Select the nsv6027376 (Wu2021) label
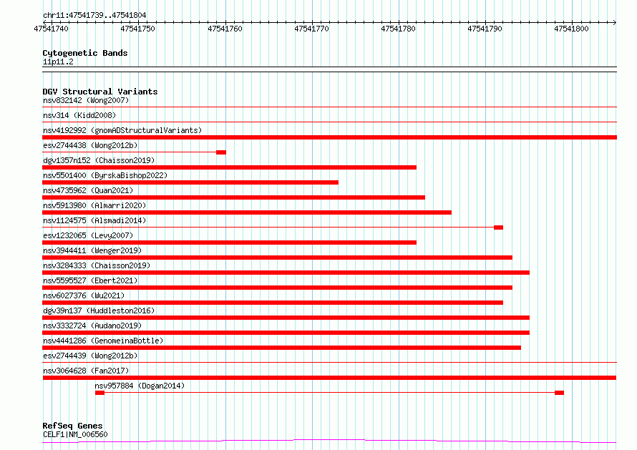 coord(84,295)
